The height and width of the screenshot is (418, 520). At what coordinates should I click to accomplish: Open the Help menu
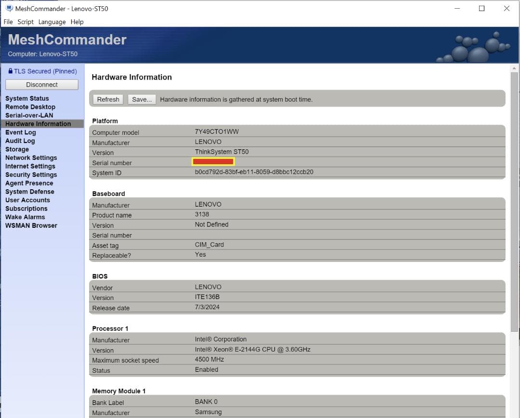(x=77, y=22)
